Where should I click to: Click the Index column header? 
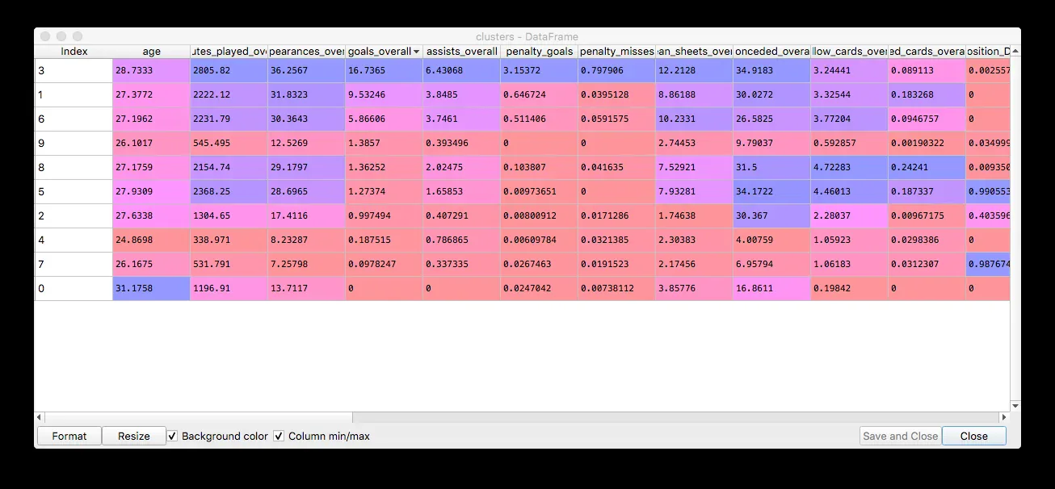coord(74,51)
